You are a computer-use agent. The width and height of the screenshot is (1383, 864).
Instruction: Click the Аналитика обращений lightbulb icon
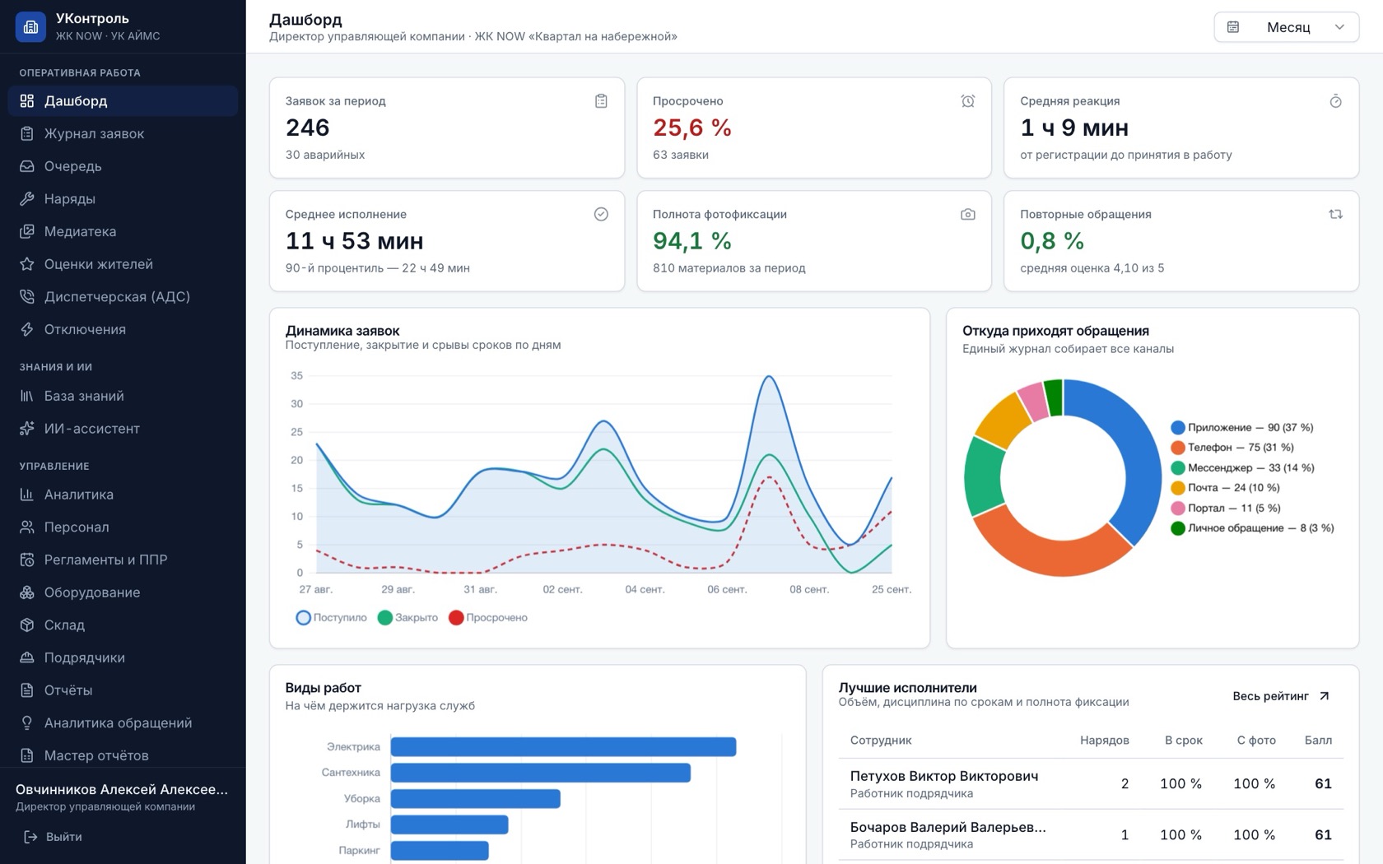tap(27, 722)
